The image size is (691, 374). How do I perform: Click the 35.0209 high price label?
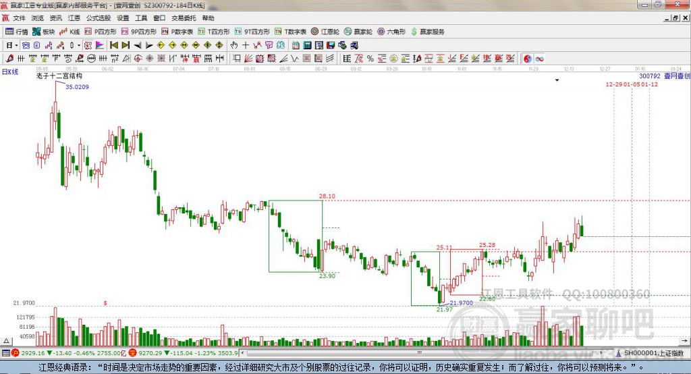[x=77, y=87]
